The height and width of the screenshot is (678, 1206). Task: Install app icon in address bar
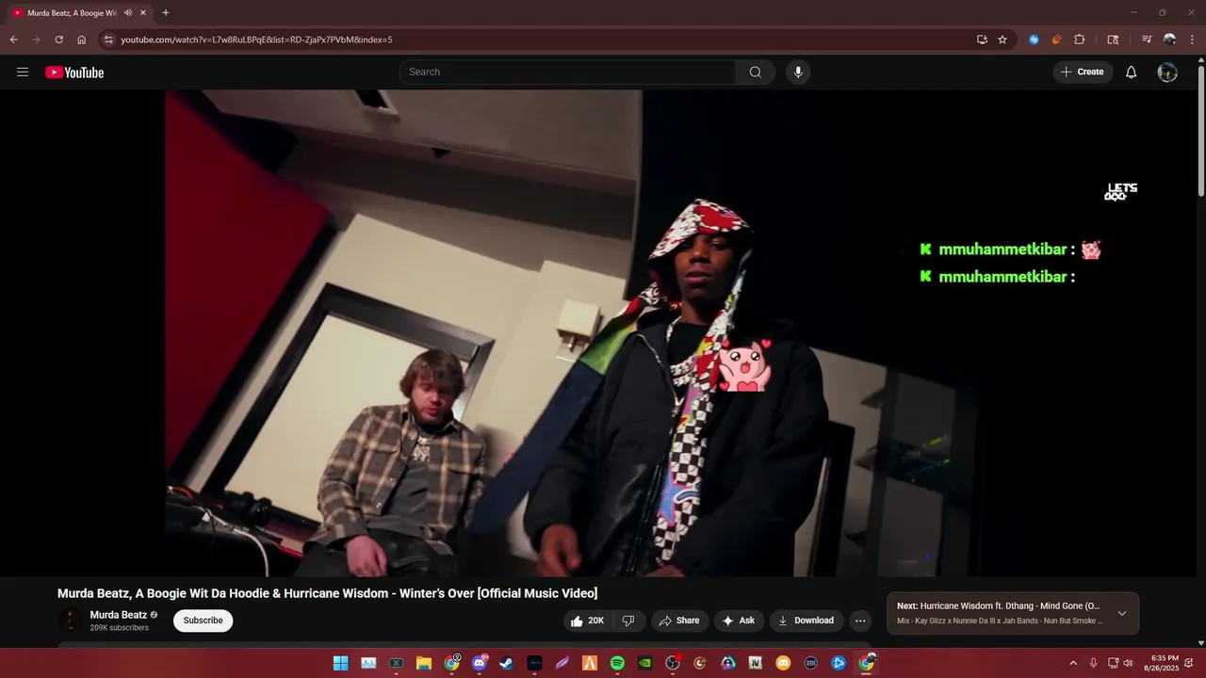pyautogui.click(x=982, y=40)
